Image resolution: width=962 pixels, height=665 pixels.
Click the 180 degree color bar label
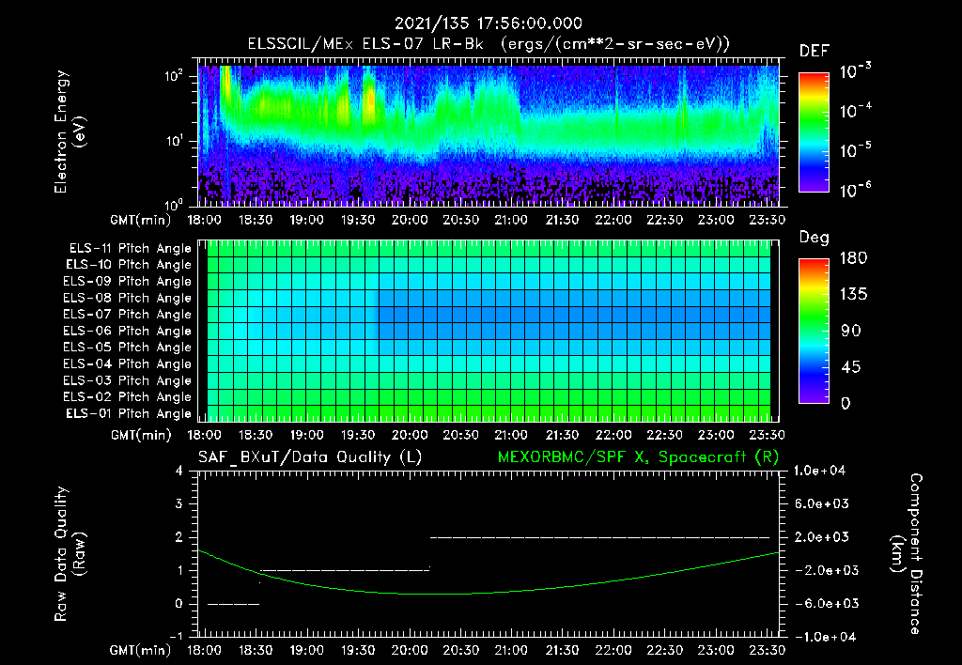pyautogui.click(x=853, y=257)
